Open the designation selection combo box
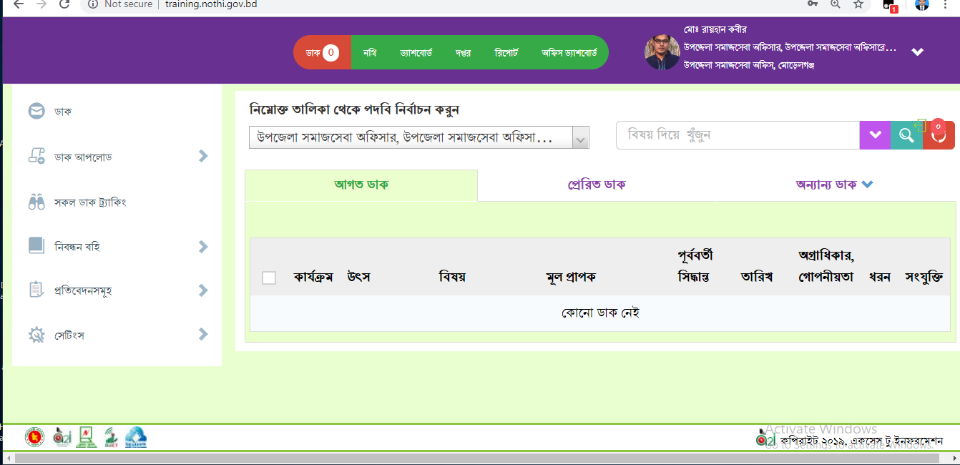 [418, 137]
